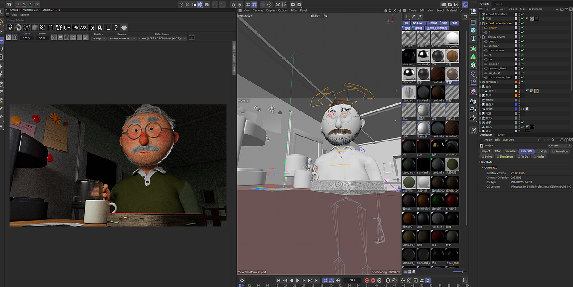
Task: Select the Cineware tab in the Project attributes
Action: 510,151
